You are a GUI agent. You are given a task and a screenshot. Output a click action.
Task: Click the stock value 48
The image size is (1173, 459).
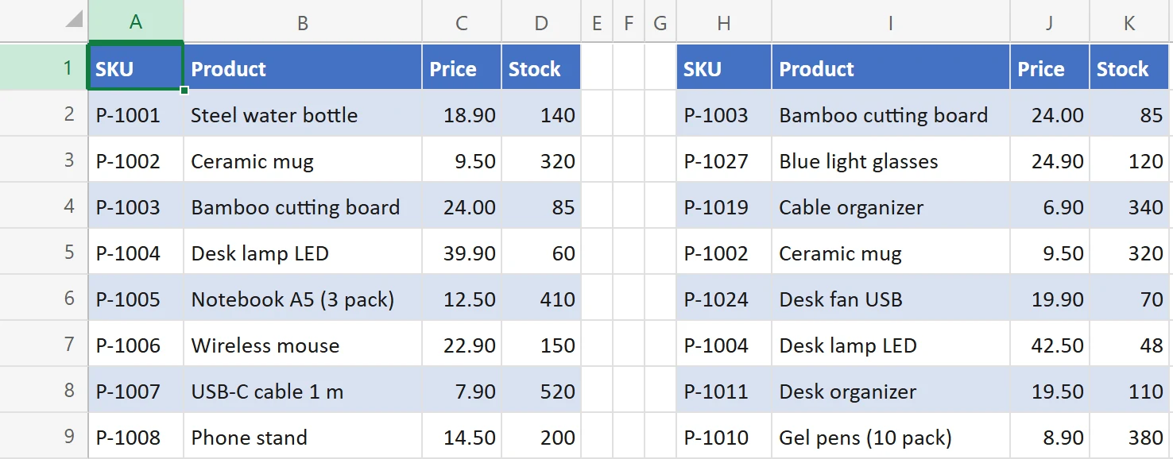point(1129,344)
